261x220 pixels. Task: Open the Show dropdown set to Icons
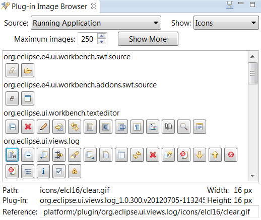[x=226, y=23]
